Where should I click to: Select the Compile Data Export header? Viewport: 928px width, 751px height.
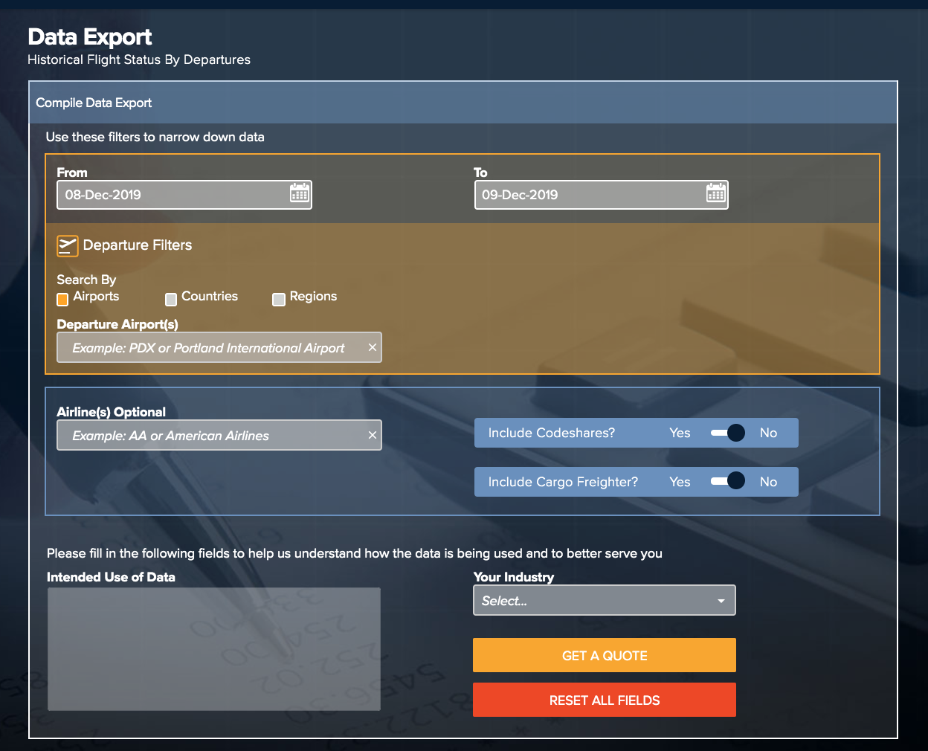[94, 103]
